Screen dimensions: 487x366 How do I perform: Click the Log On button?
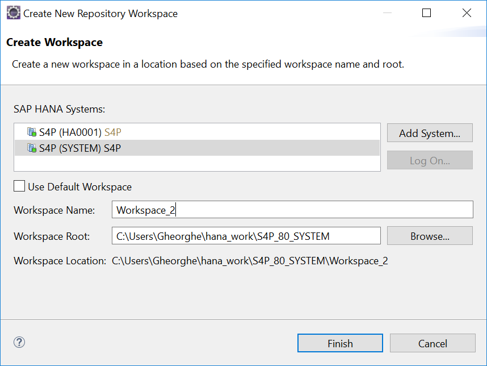tap(430, 160)
